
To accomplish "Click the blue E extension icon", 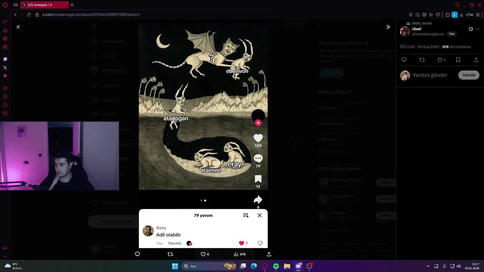I will pyautogui.click(x=455, y=15).
